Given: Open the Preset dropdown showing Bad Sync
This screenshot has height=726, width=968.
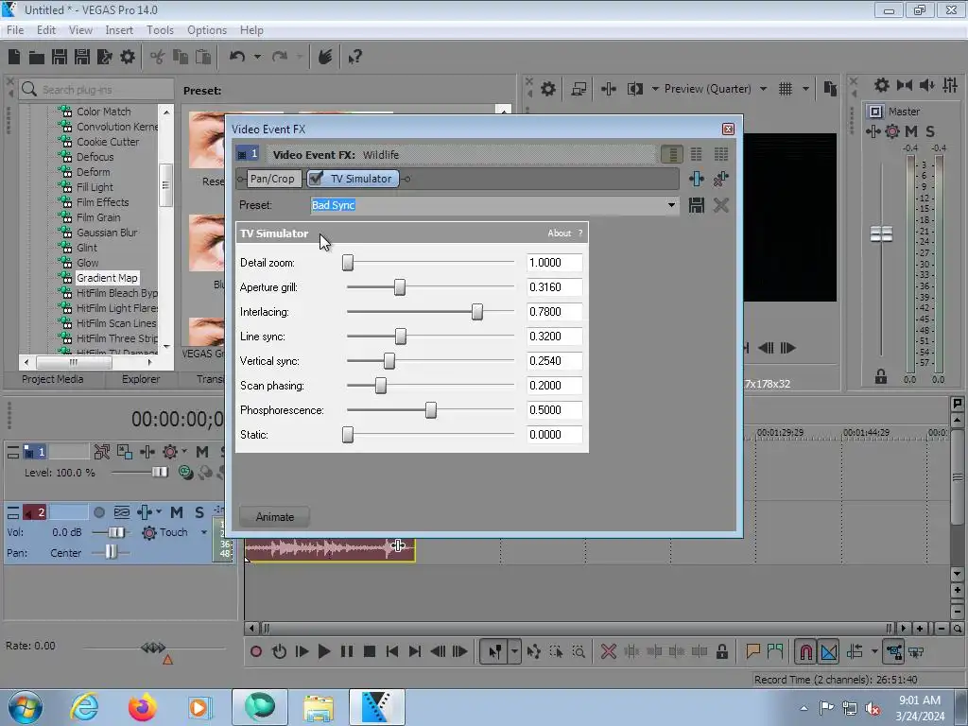Looking at the screenshot, I should pyautogui.click(x=671, y=205).
